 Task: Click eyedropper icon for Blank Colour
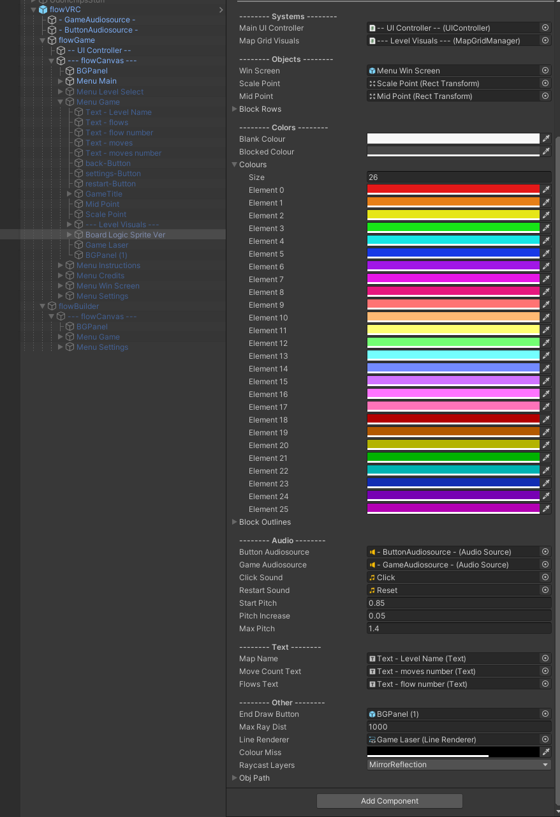[x=546, y=139]
